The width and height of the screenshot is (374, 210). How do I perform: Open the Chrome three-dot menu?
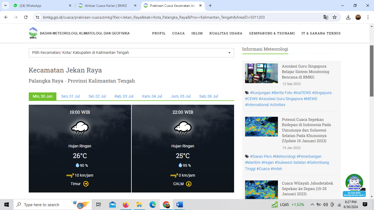tap(368, 17)
